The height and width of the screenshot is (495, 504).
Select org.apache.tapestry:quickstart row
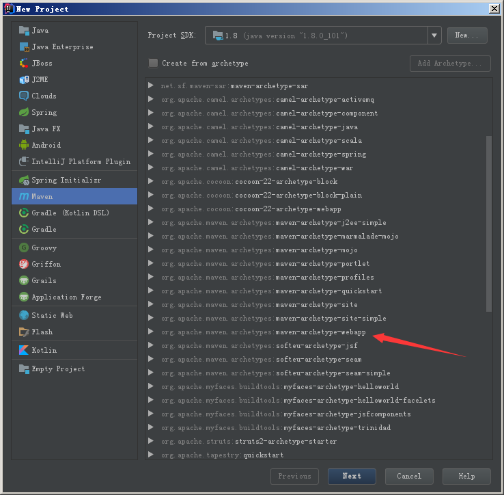[318, 455]
